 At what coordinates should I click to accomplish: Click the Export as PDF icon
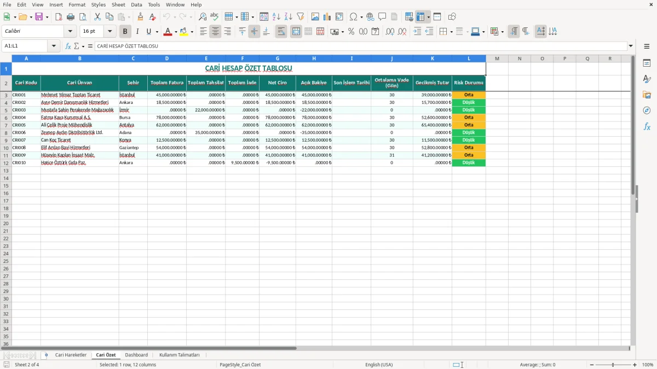59,17
